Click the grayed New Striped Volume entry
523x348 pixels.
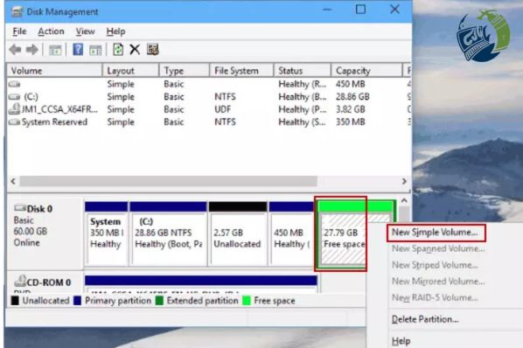[x=435, y=265]
